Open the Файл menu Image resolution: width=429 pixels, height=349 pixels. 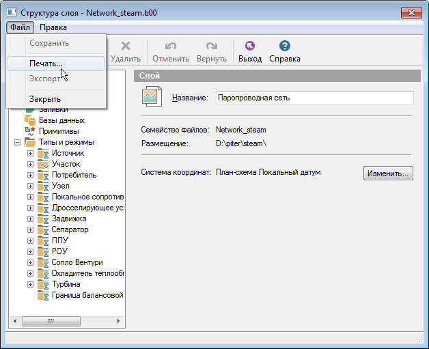click(x=20, y=27)
